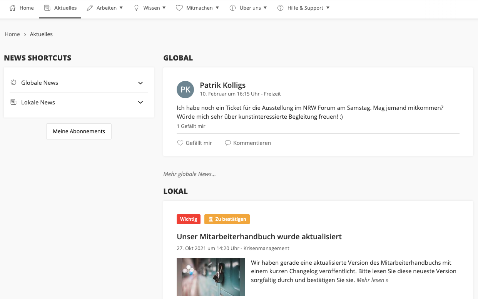Click the pencil icon beside Arbeiten
Screen dimensions: 478x299
coord(90,8)
